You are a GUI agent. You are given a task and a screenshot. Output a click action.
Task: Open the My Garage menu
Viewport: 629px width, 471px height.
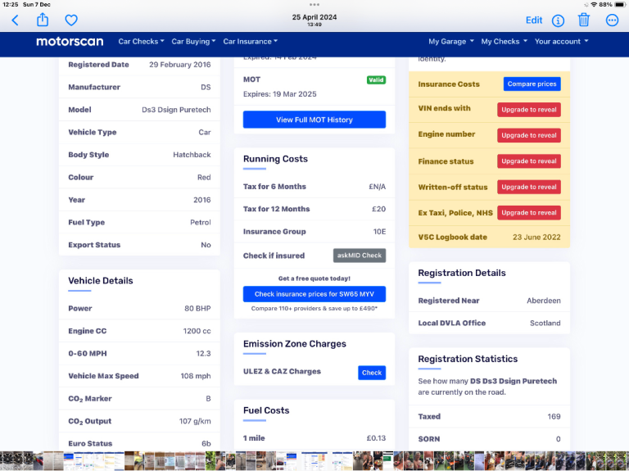coord(450,42)
